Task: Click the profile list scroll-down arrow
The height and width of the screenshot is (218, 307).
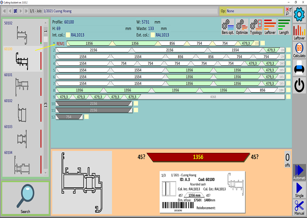Action: pyautogui.click(x=45, y=173)
